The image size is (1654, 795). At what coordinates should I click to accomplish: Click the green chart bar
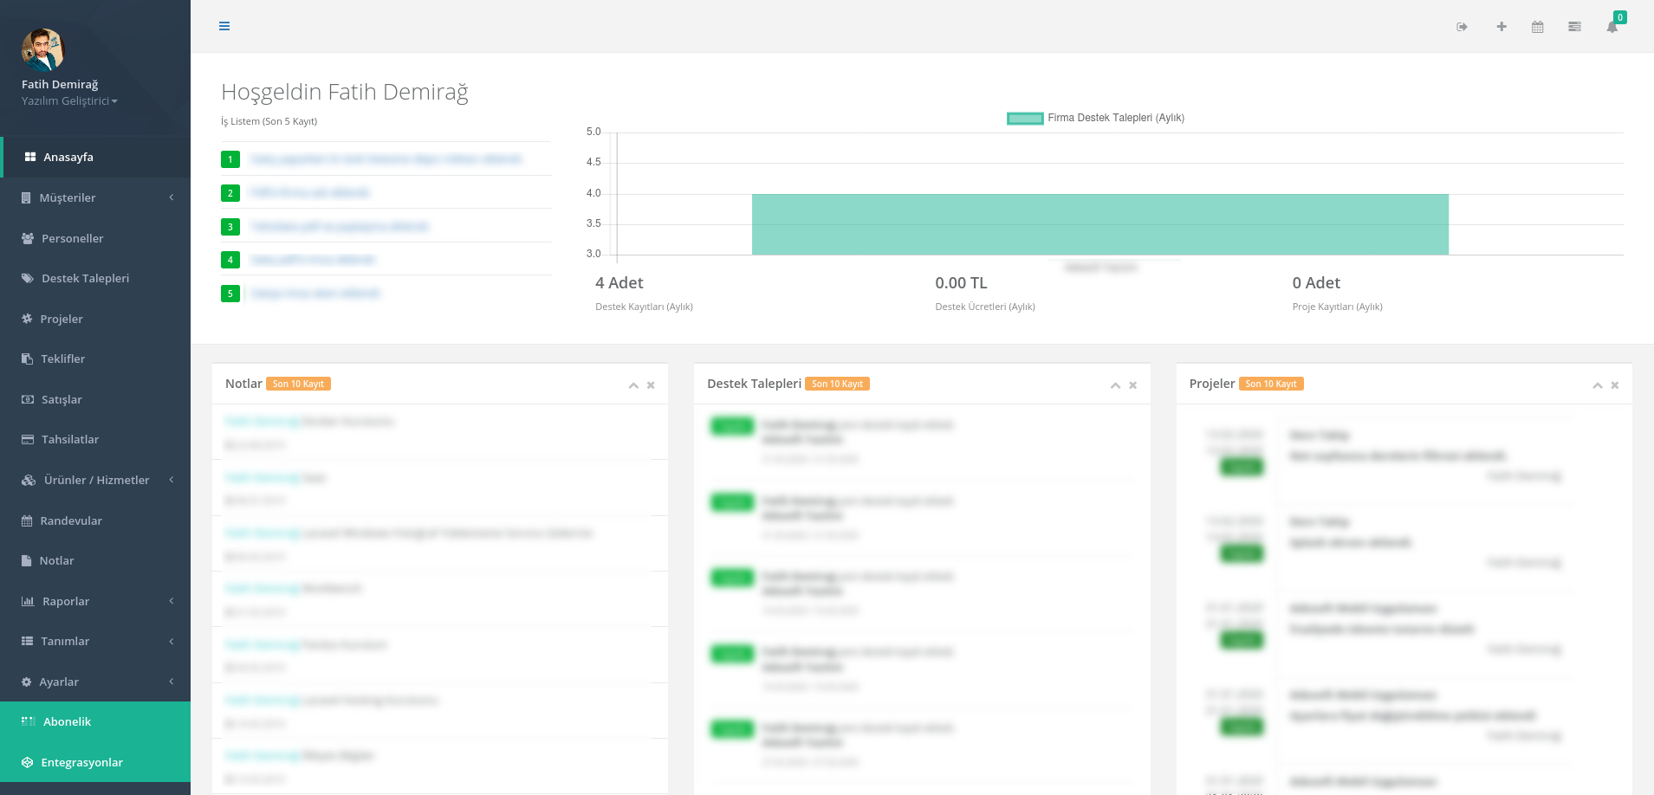[x=1100, y=224]
